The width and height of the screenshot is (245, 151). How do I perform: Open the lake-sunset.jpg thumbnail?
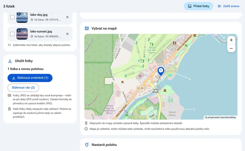pyautogui.click(x=22, y=34)
